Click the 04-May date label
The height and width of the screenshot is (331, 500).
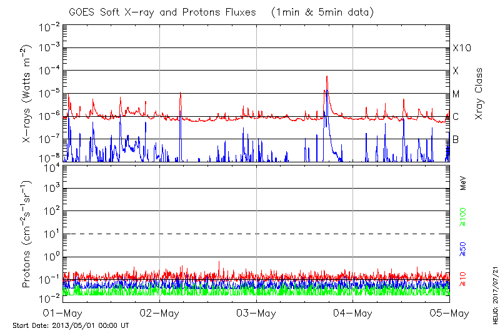click(352, 312)
